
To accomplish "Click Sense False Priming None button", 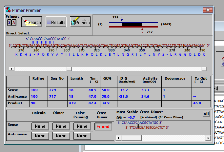I will click(x=82, y=126).
